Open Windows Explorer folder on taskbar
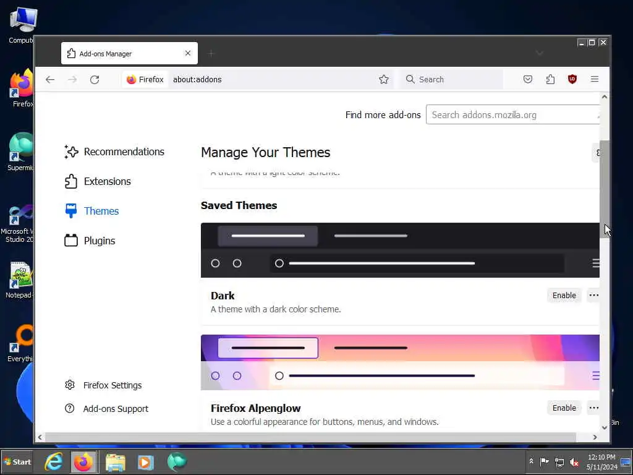This screenshot has width=633, height=475. [x=116, y=462]
